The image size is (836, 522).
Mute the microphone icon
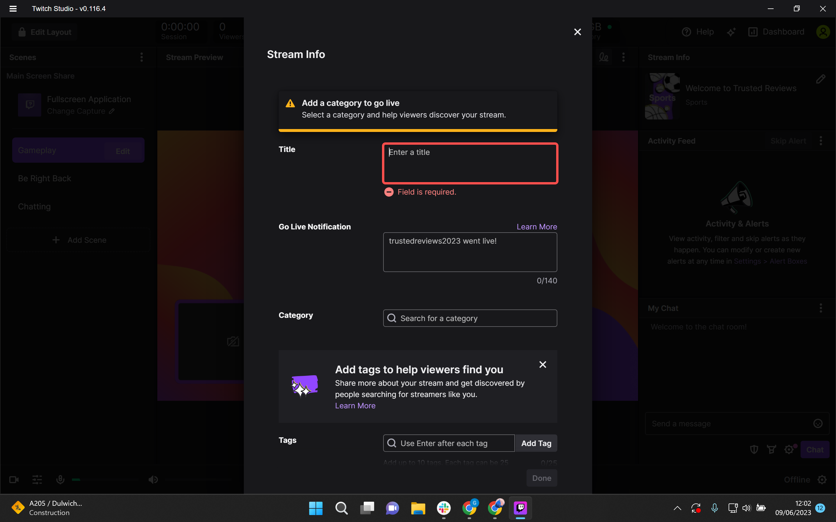point(60,480)
